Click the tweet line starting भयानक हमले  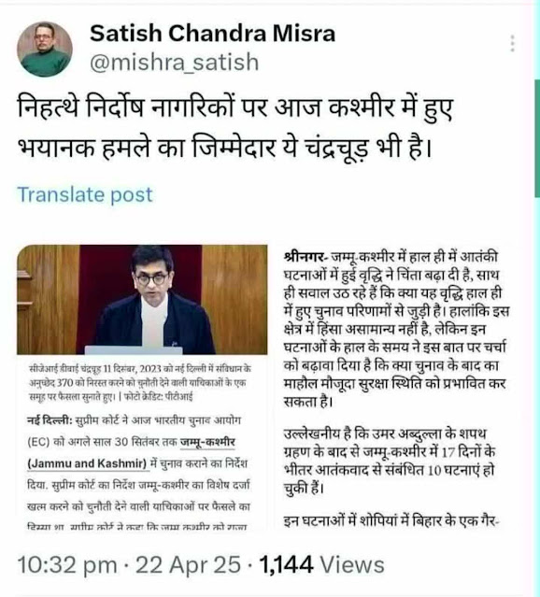[224, 148]
